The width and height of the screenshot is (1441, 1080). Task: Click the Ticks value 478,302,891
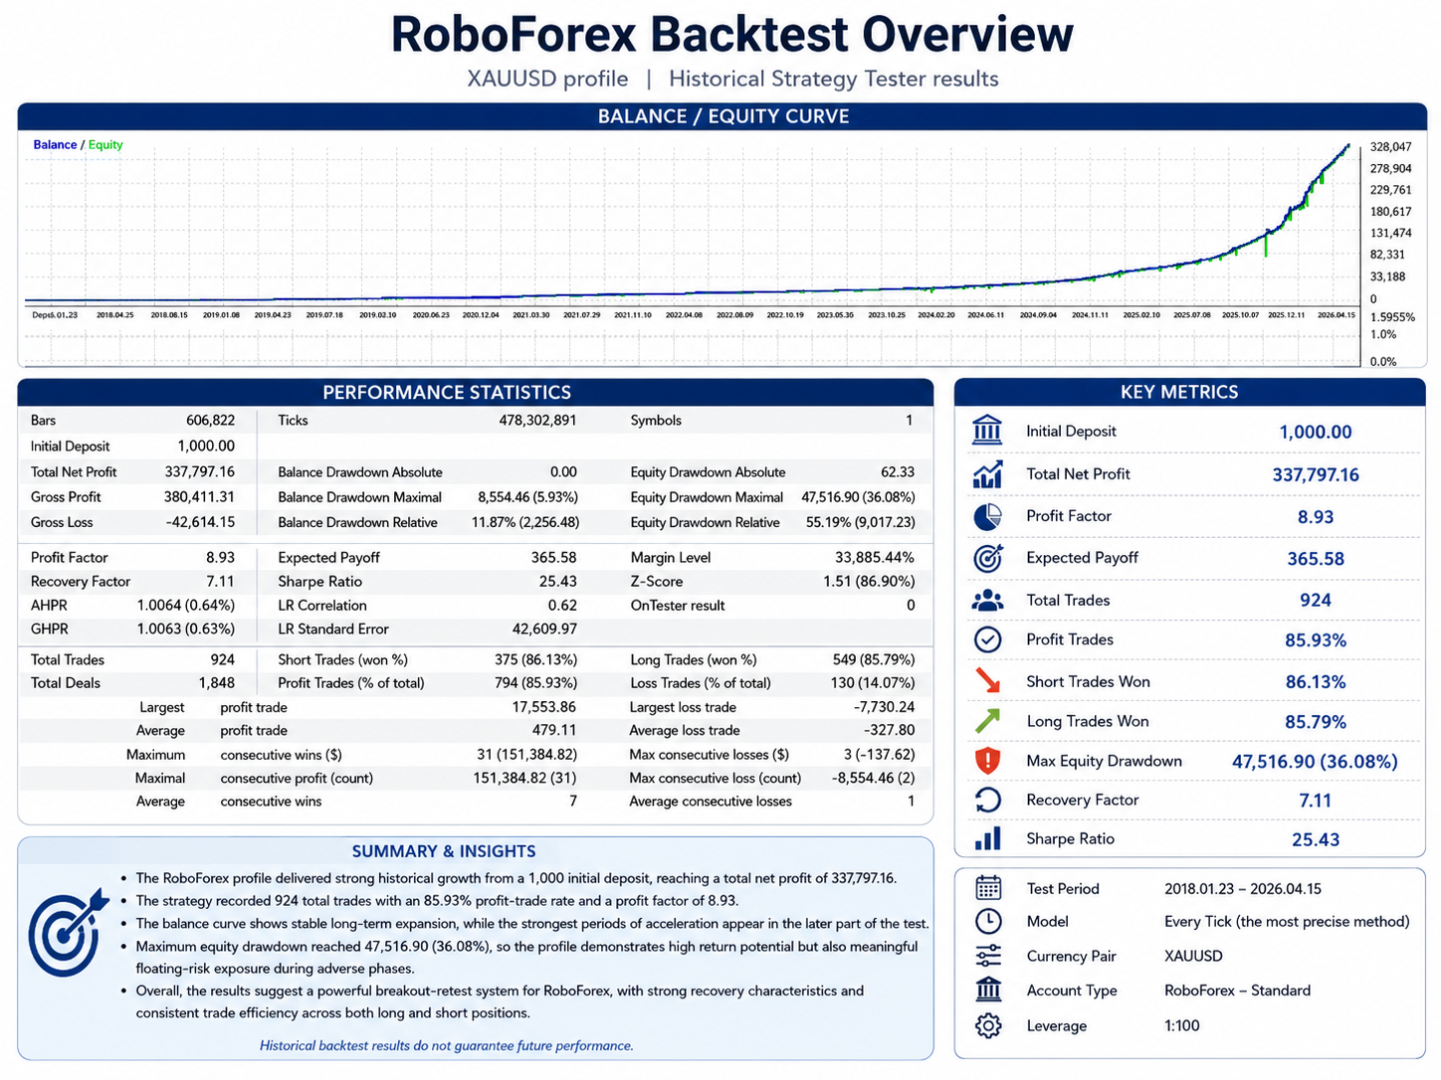pyautogui.click(x=537, y=421)
